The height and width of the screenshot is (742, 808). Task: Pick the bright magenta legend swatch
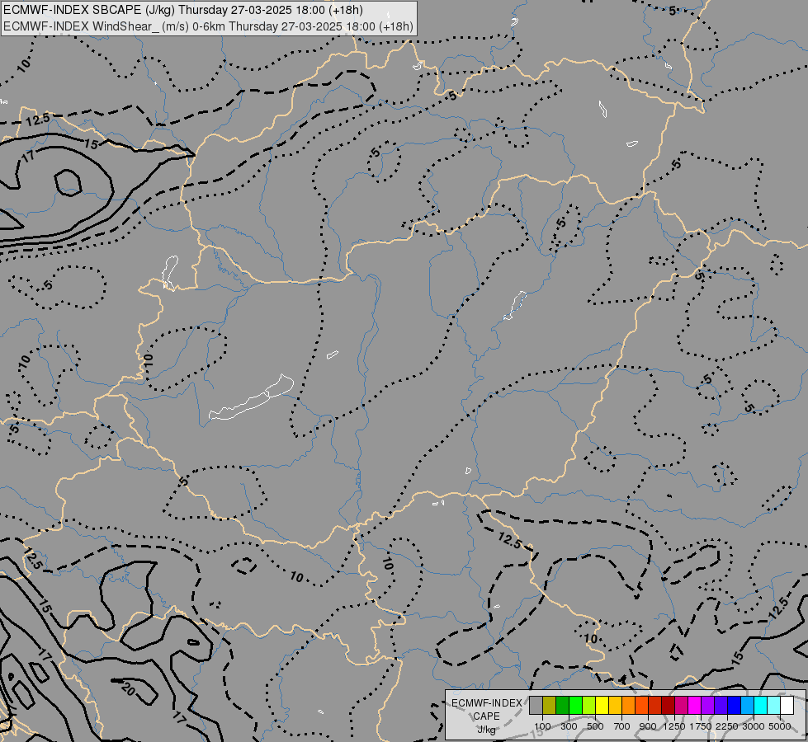pos(694,706)
